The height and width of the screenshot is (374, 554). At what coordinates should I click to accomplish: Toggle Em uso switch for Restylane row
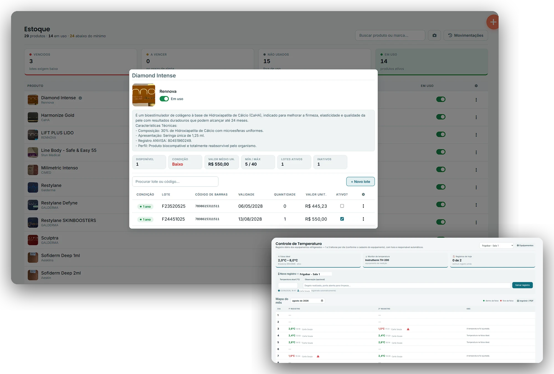441,187
